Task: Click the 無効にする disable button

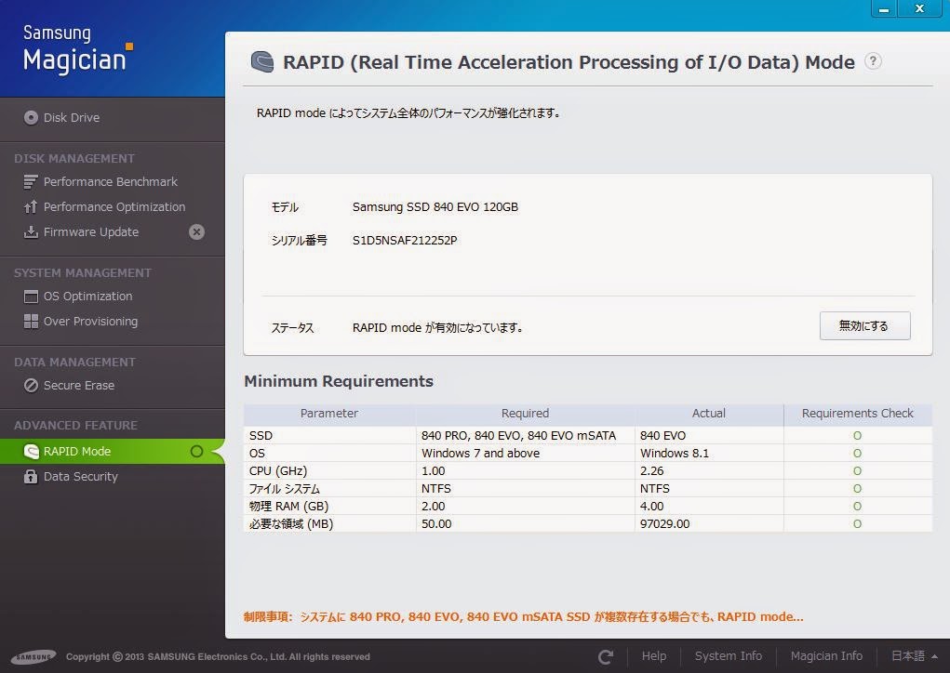Action: coord(864,326)
